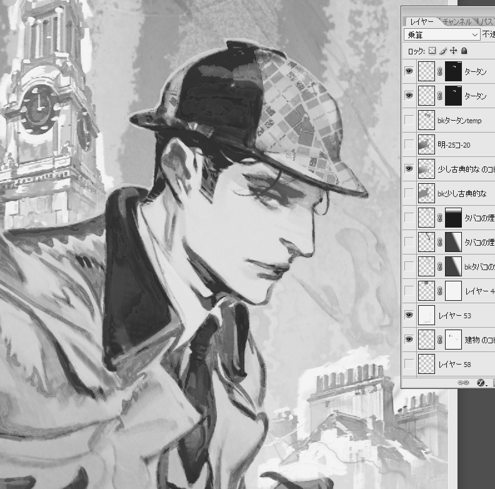Select topmost タータン layer mask thumbnail
495x489 pixels.
(x=453, y=71)
